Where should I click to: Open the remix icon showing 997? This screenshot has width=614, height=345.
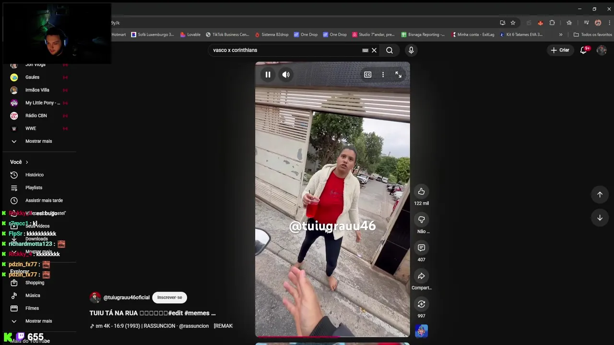421,304
